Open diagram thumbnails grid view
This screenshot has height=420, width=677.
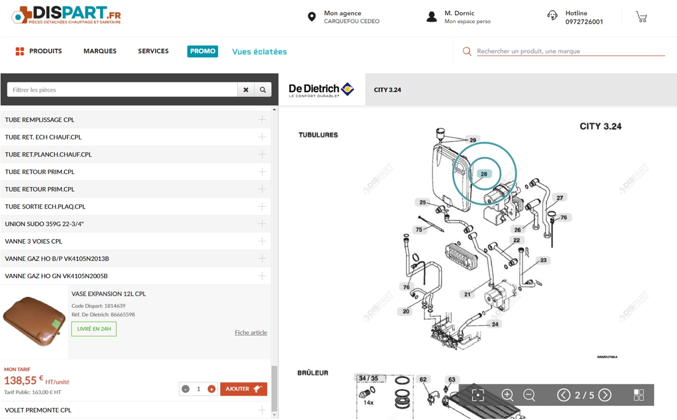pyautogui.click(x=639, y=395)
